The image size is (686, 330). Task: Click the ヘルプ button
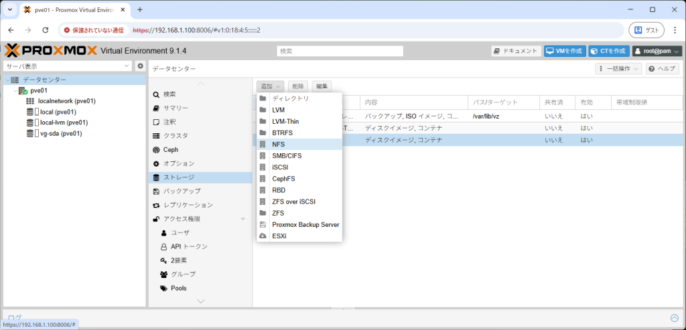(x=663, y=69)
